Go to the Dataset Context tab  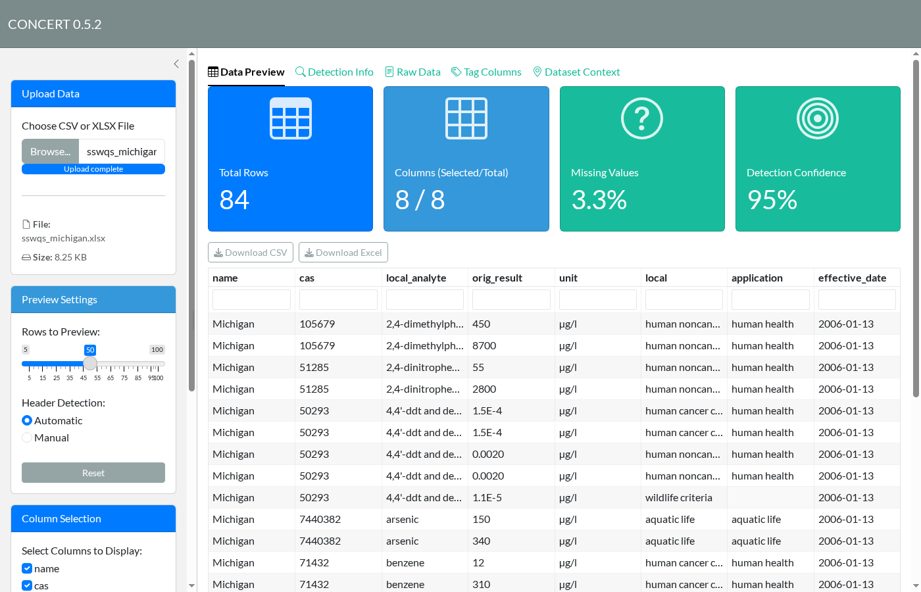tap(576, 72)
